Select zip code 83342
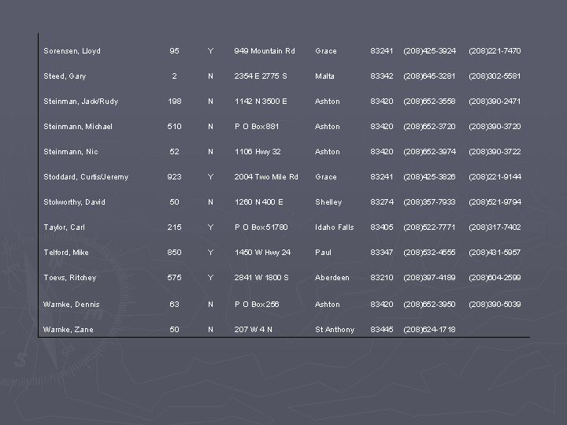The width and height of the screenshot is (567, 425). [381, 76]
